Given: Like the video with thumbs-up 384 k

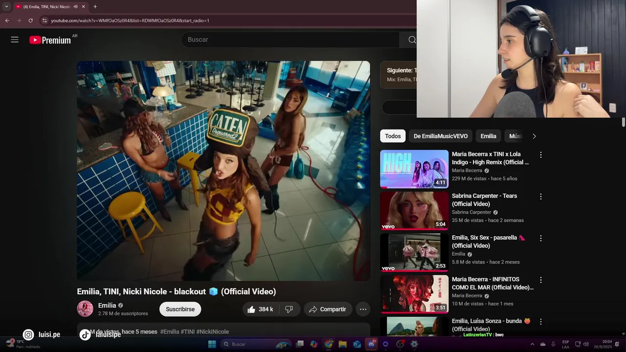Looking at the screenshot, I should [x=260, y=309].
